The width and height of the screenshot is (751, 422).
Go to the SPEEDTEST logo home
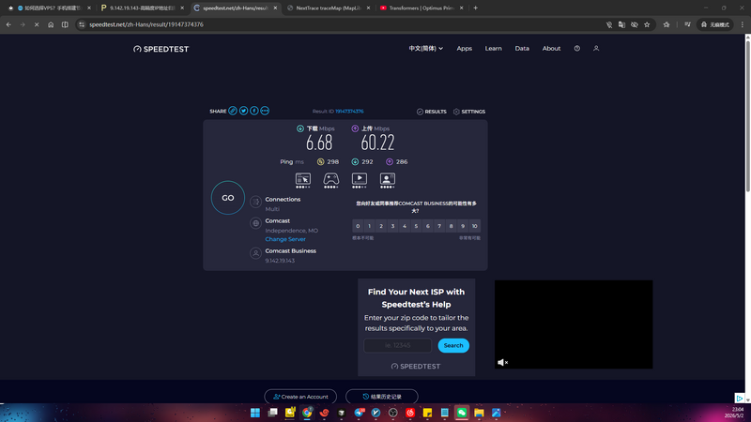[161, 49]
